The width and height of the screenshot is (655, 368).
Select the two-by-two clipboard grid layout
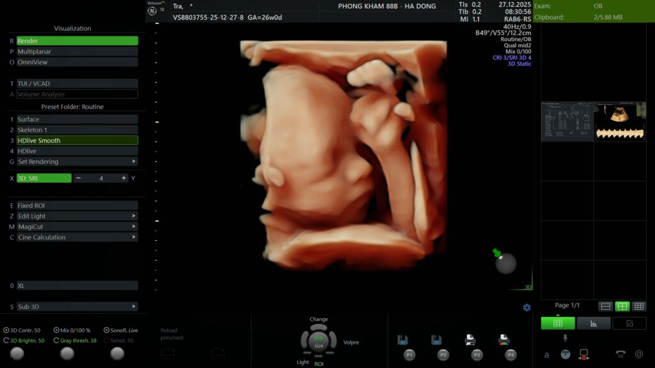[622, 306]
